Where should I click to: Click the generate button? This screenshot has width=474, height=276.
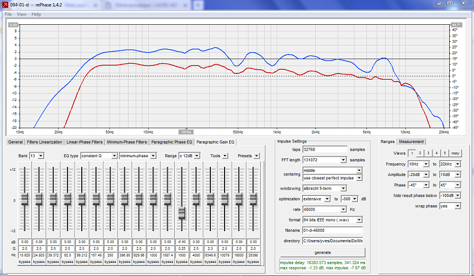tap(322, 252)
